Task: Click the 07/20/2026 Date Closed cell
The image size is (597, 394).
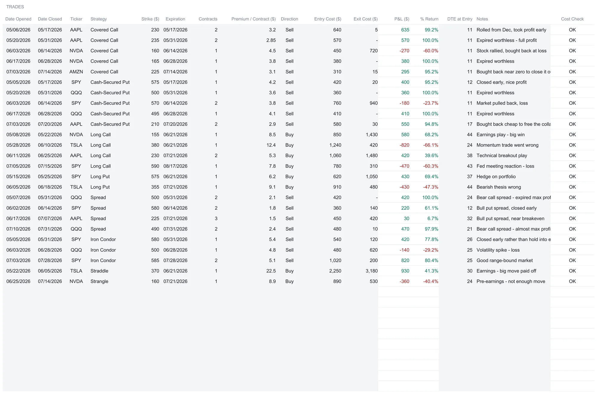Action: (50, 124)
